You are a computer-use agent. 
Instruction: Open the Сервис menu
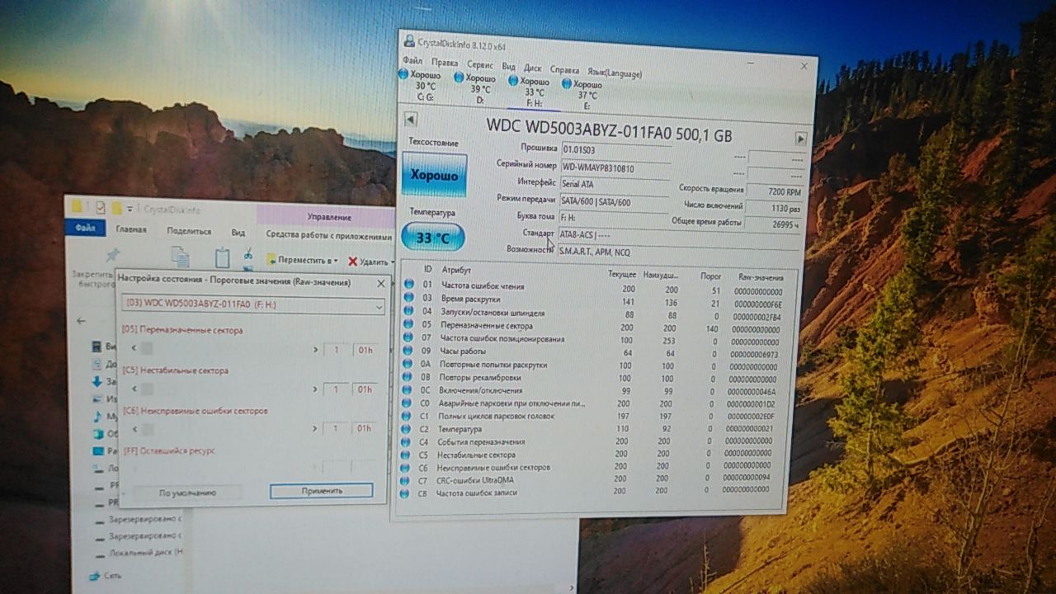coord(480,64)
